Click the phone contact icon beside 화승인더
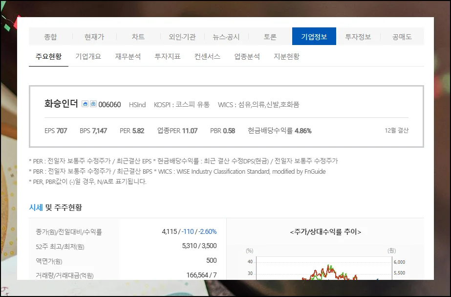The height and width of the screenshot is (297, 451). [93, 104]
